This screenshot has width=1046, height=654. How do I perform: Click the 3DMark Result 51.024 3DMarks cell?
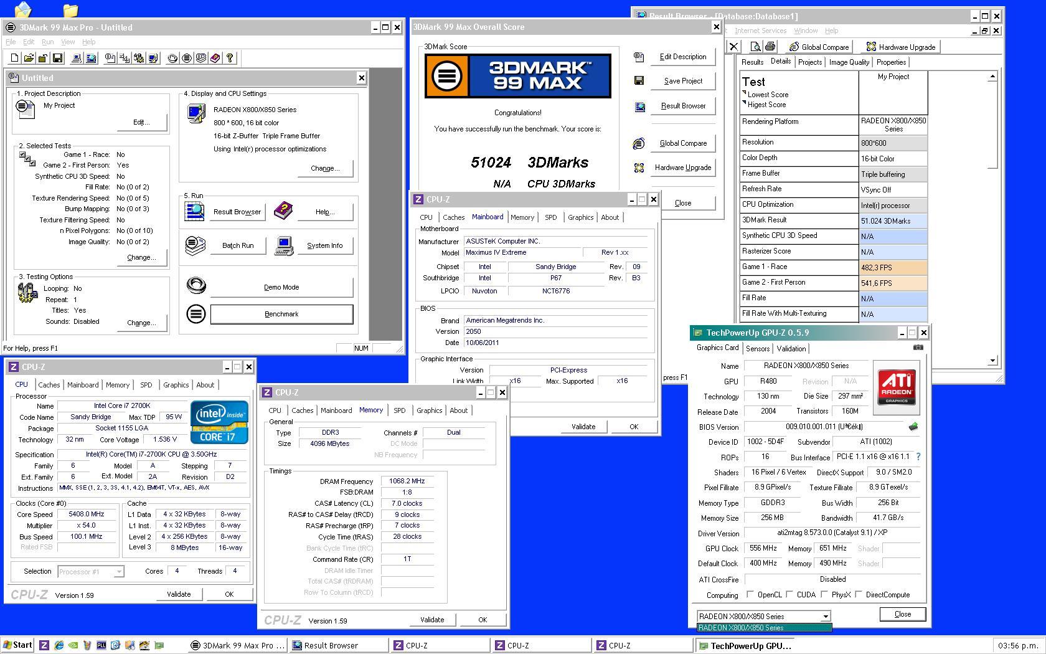893,220
